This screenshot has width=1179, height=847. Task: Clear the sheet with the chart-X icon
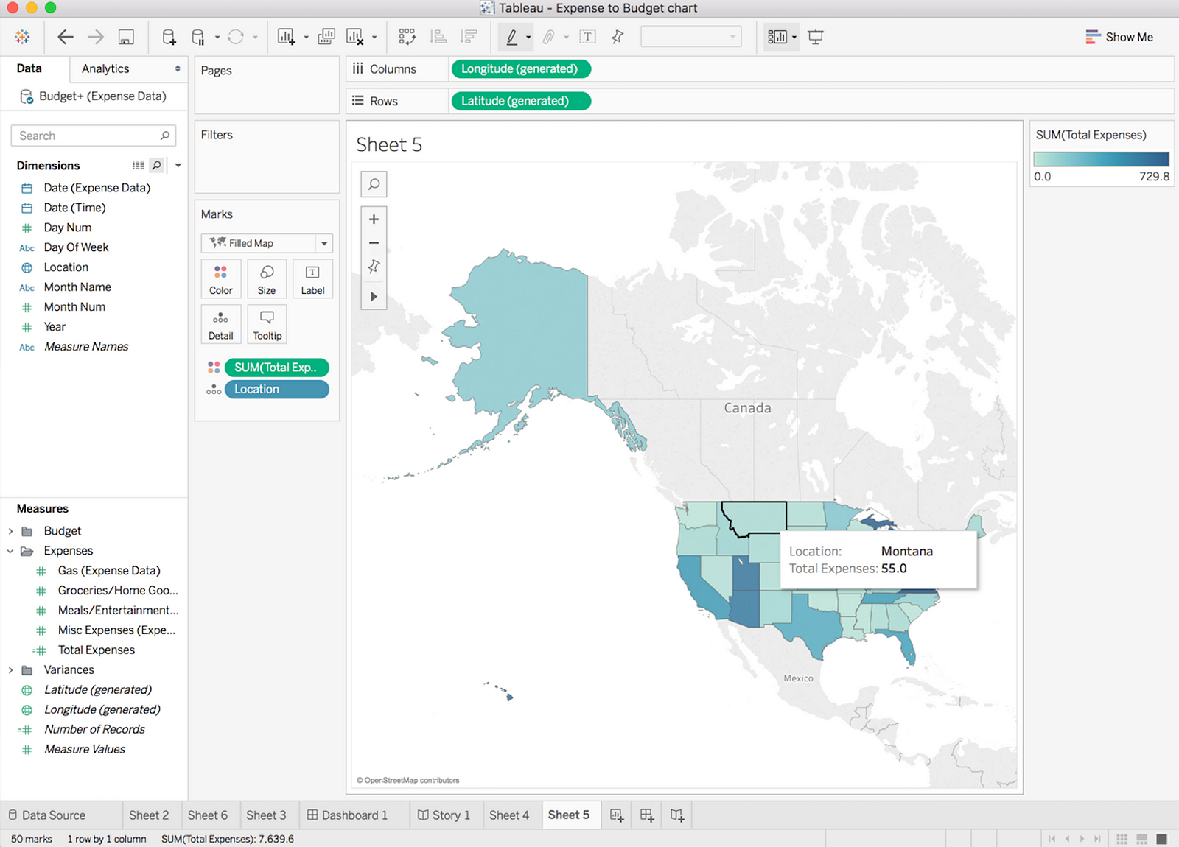pyautogui.click(x=355, y=37)
